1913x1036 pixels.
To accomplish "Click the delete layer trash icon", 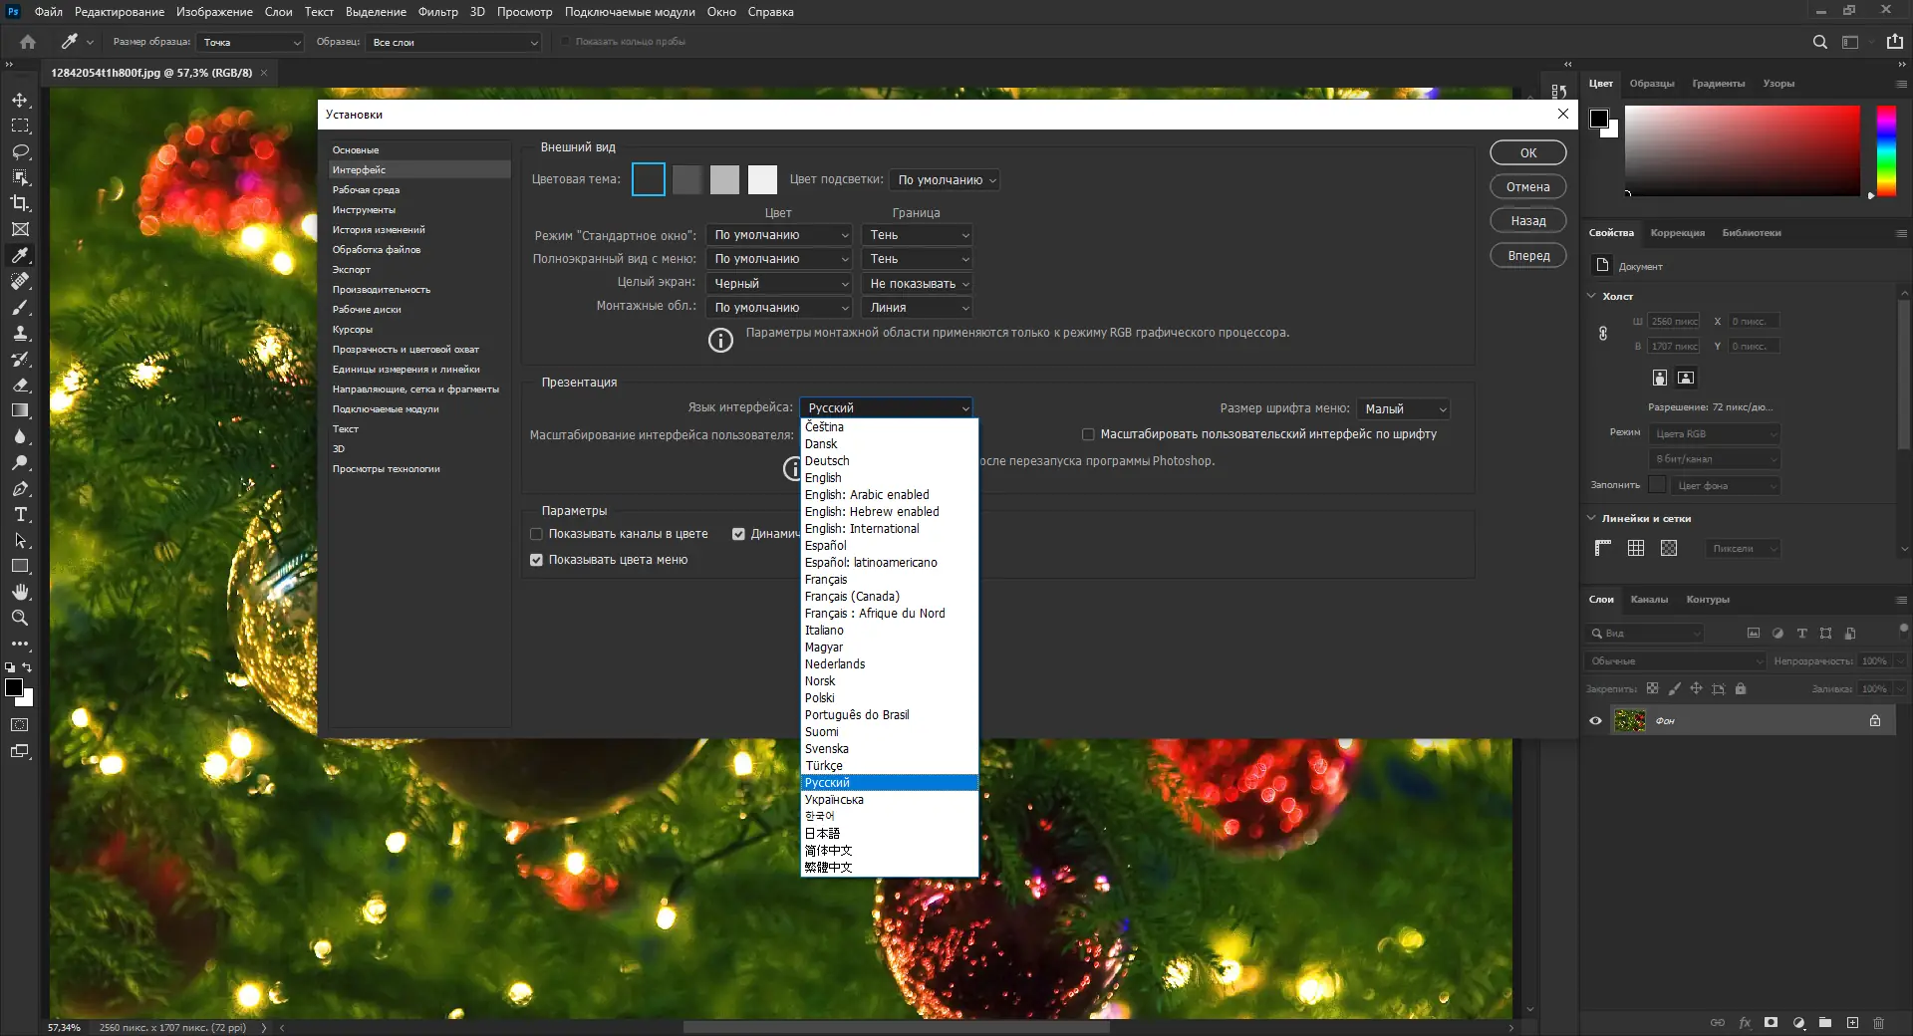I will click(x=1879, y=1023).
